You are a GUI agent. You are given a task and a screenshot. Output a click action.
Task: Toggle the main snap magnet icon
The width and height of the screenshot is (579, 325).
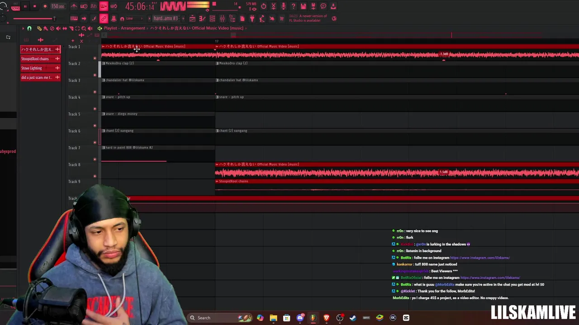pos(122,19)
